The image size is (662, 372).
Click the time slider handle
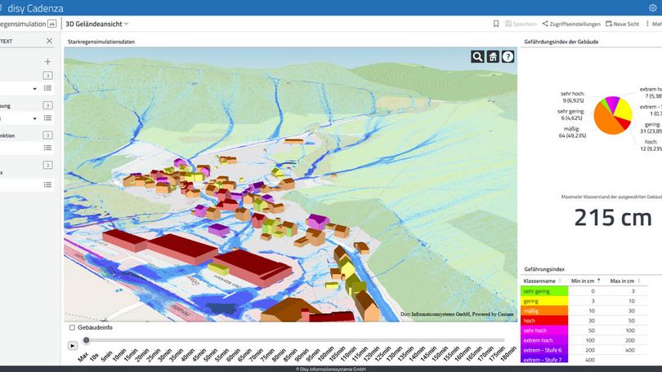86,340
